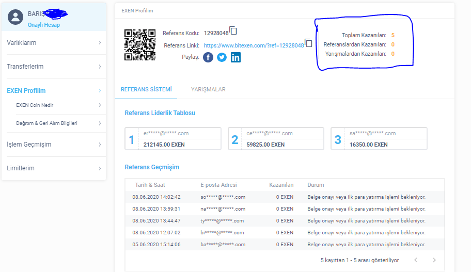Expand Dağıtım & Geri Alım Bilgileri chevron
471x272 pixels.
coord(100,123)
